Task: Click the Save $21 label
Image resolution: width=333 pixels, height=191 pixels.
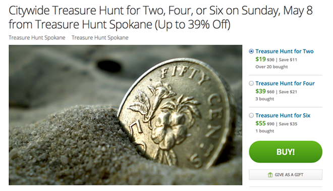Action: (x=288, y=92)
